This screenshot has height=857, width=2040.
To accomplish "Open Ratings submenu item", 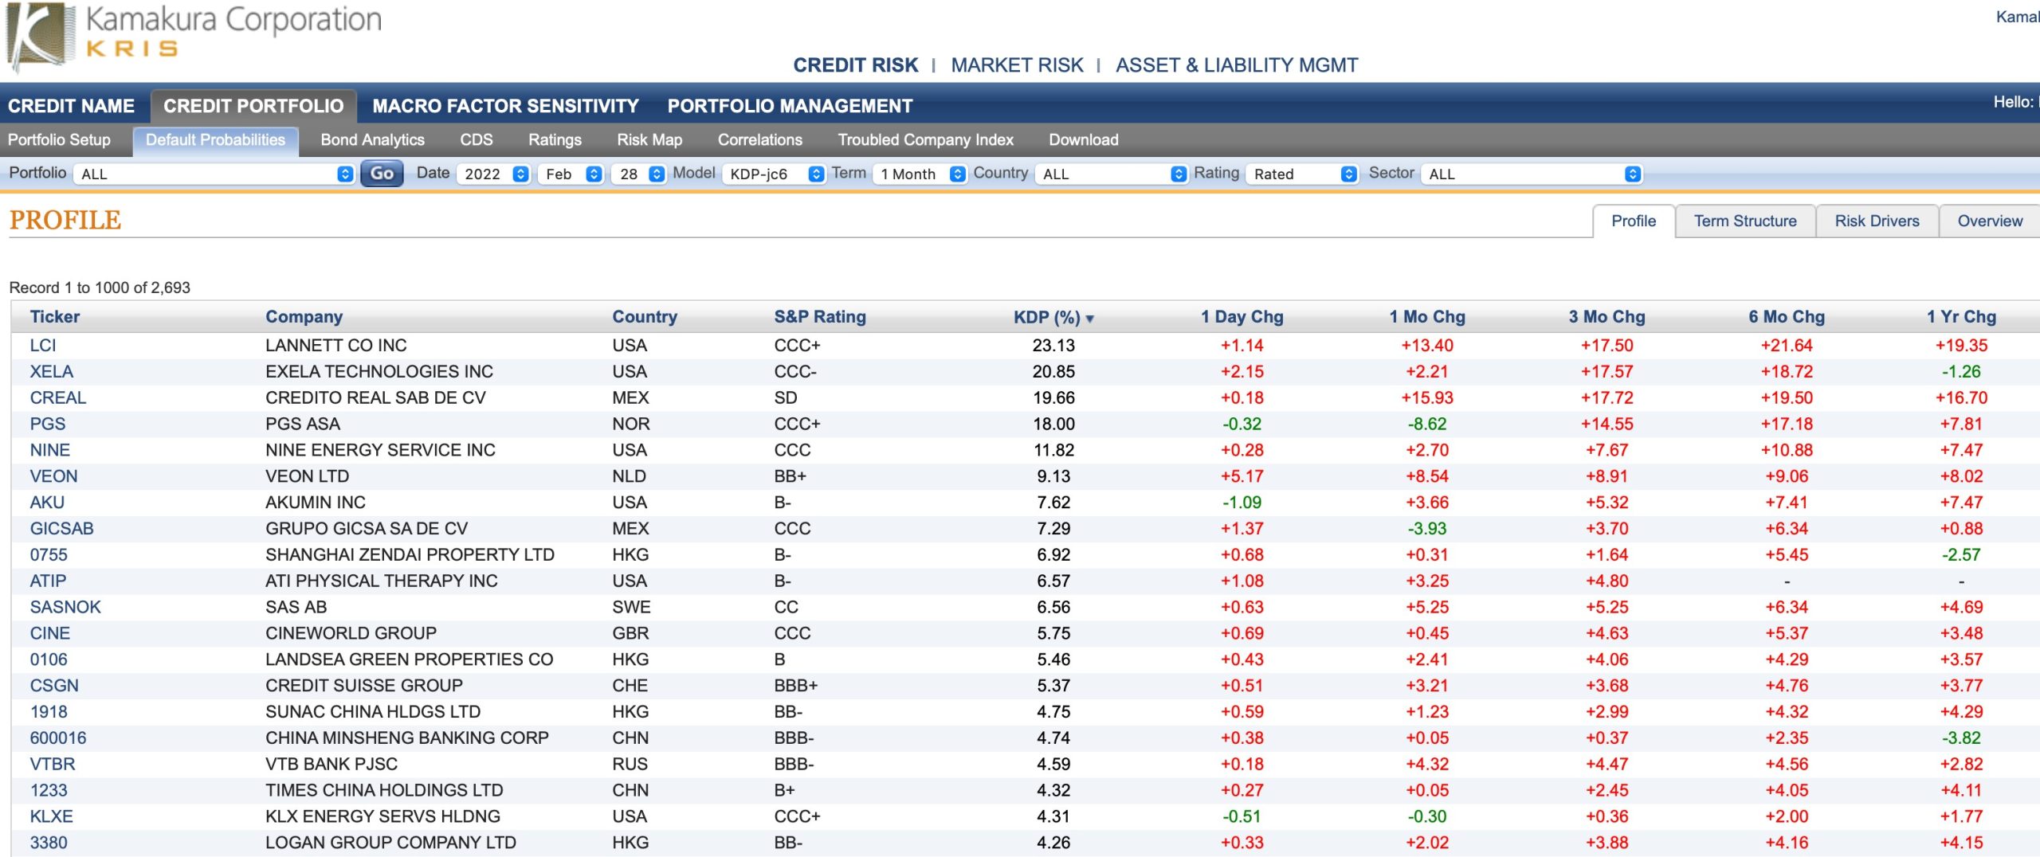I will pyautogui.click(x=555, y=139).
